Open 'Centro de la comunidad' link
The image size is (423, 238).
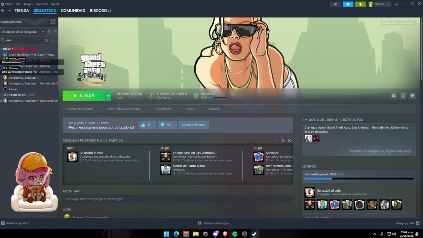click(x=124, y=109)
